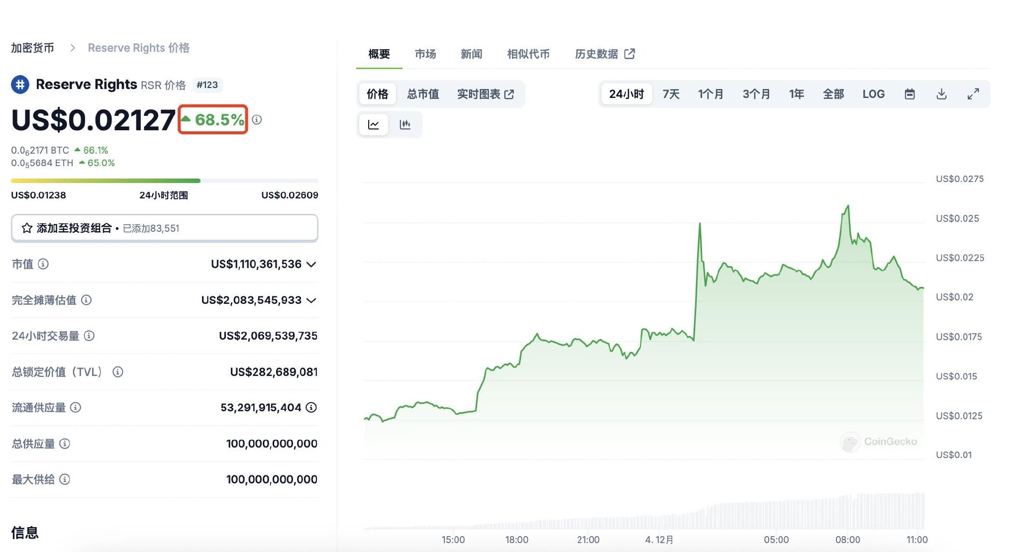Expand the 市值 details chevron
The height and width of the screenshot is (552, 1019).
pyautogui.click(x=311, y=264)
